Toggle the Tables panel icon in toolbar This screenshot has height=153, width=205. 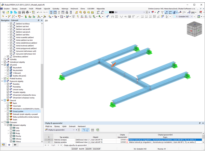(x=55, y=12)
